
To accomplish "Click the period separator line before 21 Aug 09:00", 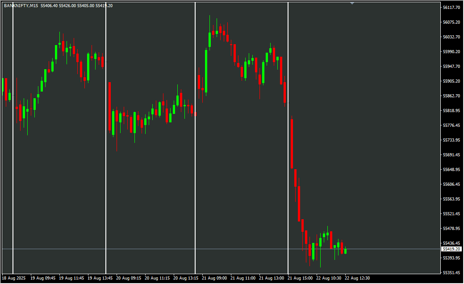I will tap(195, 134).
